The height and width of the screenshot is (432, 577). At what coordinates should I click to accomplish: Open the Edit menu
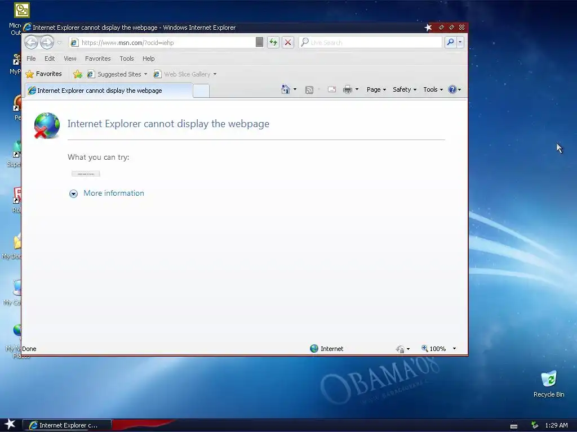(x=50, y=58)
